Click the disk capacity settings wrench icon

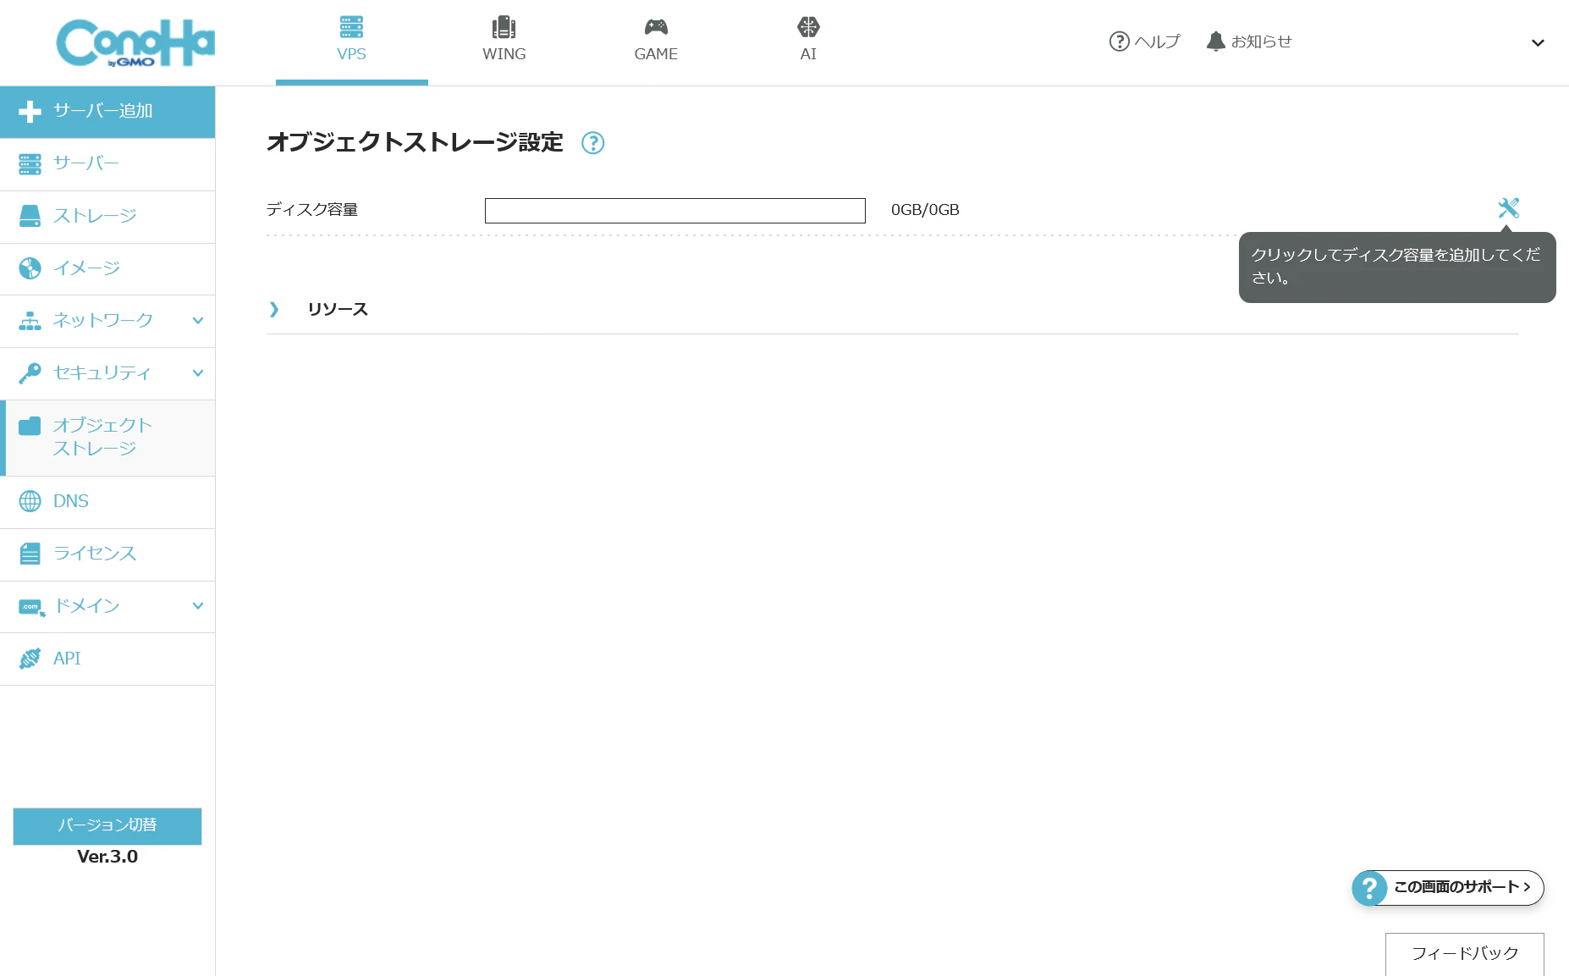point(1508,208)
